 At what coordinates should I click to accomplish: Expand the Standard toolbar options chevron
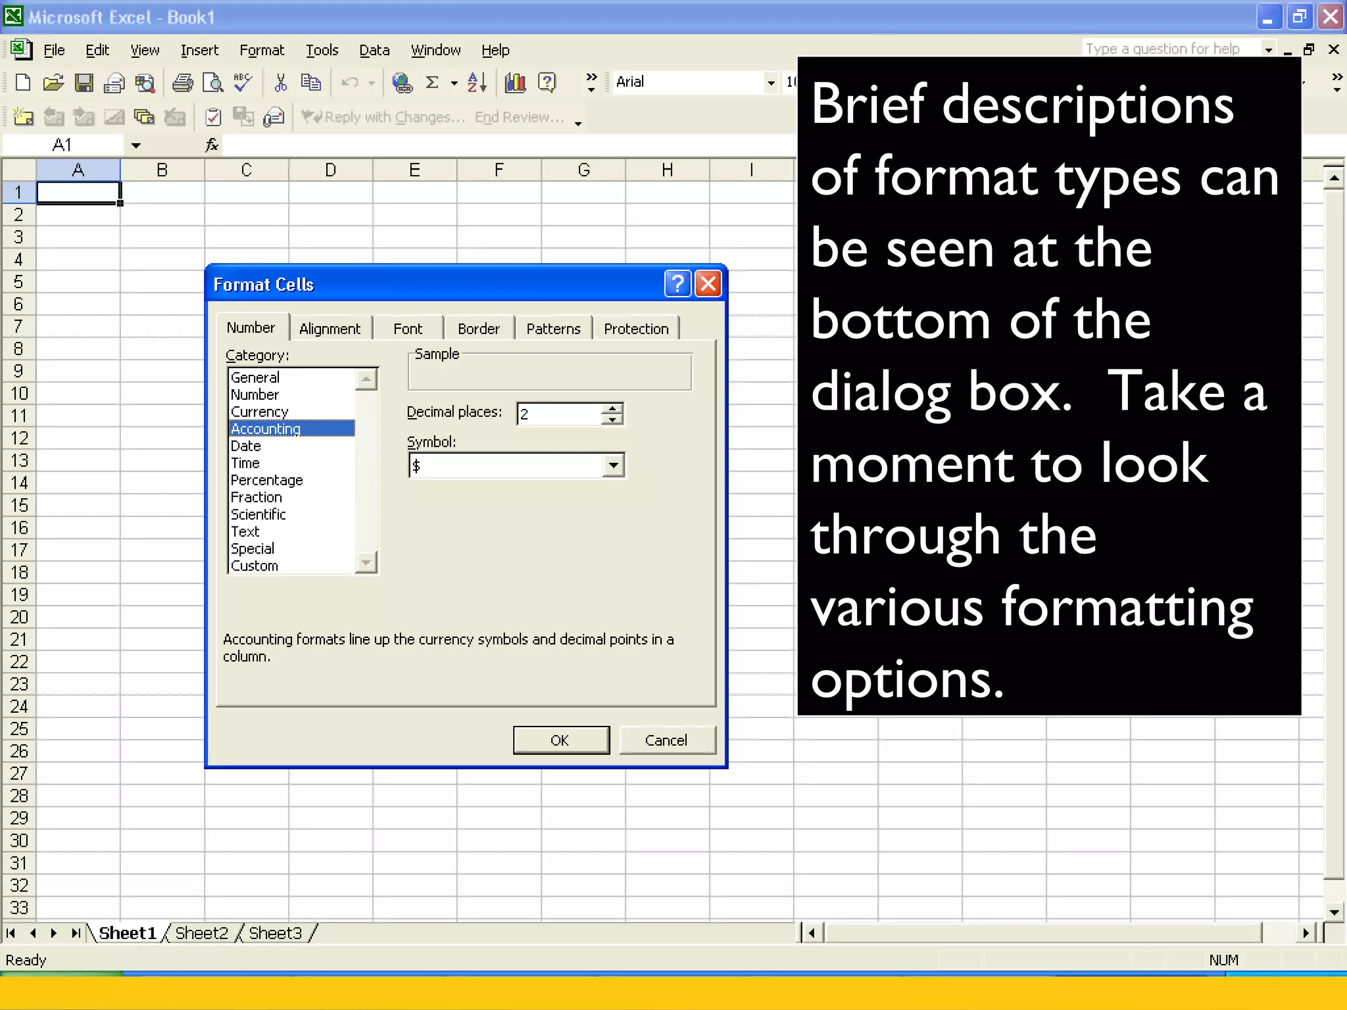coord(591,82)
